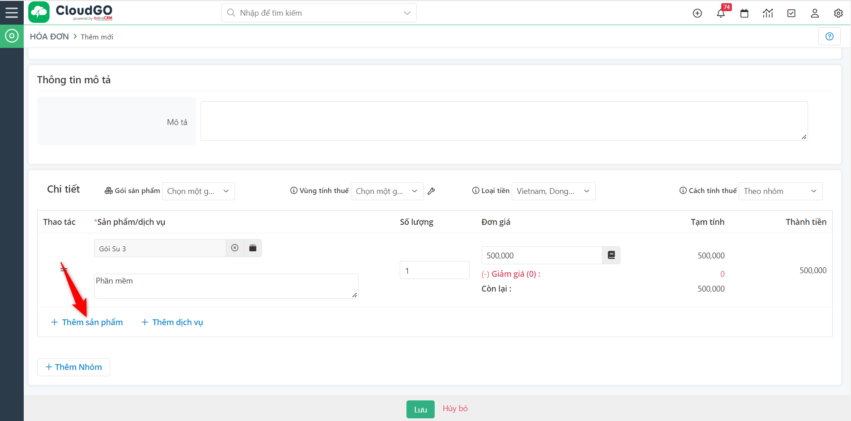Open the Cách tính thuế dropdown
The width and height of the screenshot is (851, 421).
tap(780, 191)
